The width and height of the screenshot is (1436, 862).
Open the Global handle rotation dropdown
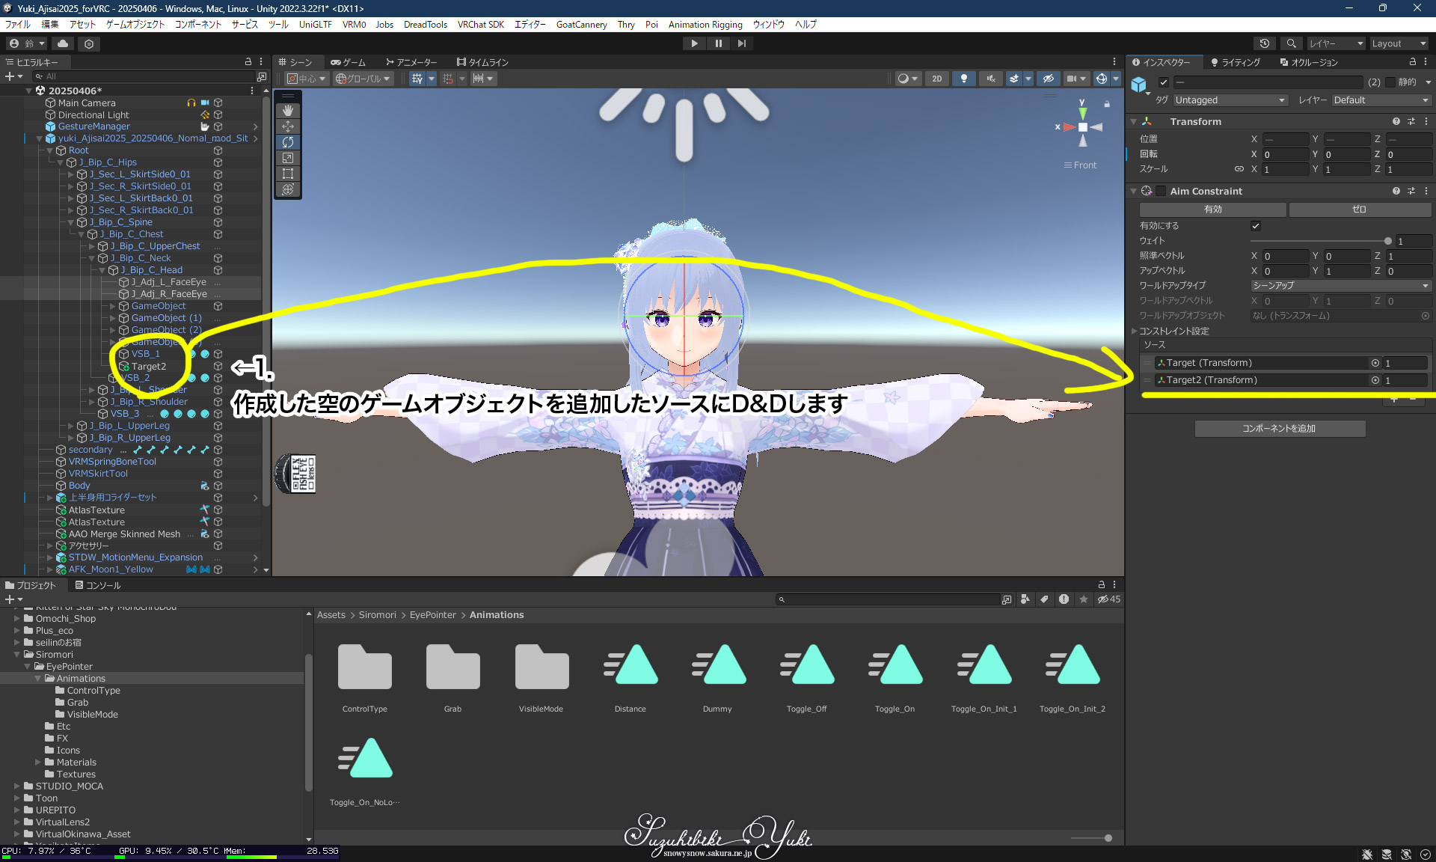point(363,79)
